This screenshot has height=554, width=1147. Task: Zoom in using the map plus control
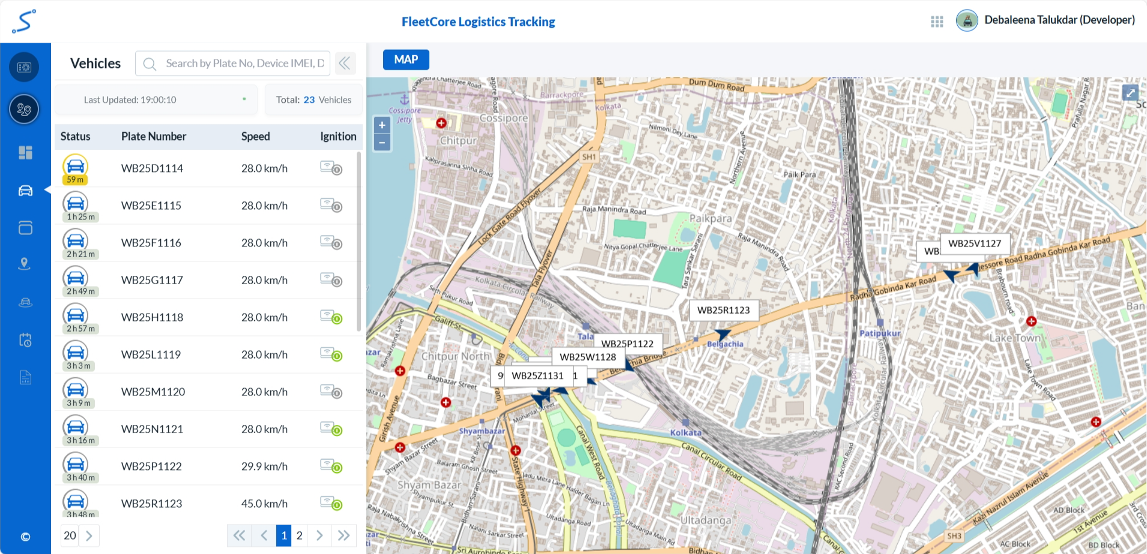click(381, 125)
